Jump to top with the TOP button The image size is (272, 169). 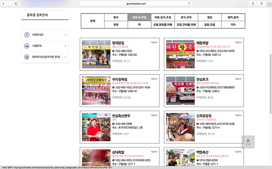click(x=248, y=142)
